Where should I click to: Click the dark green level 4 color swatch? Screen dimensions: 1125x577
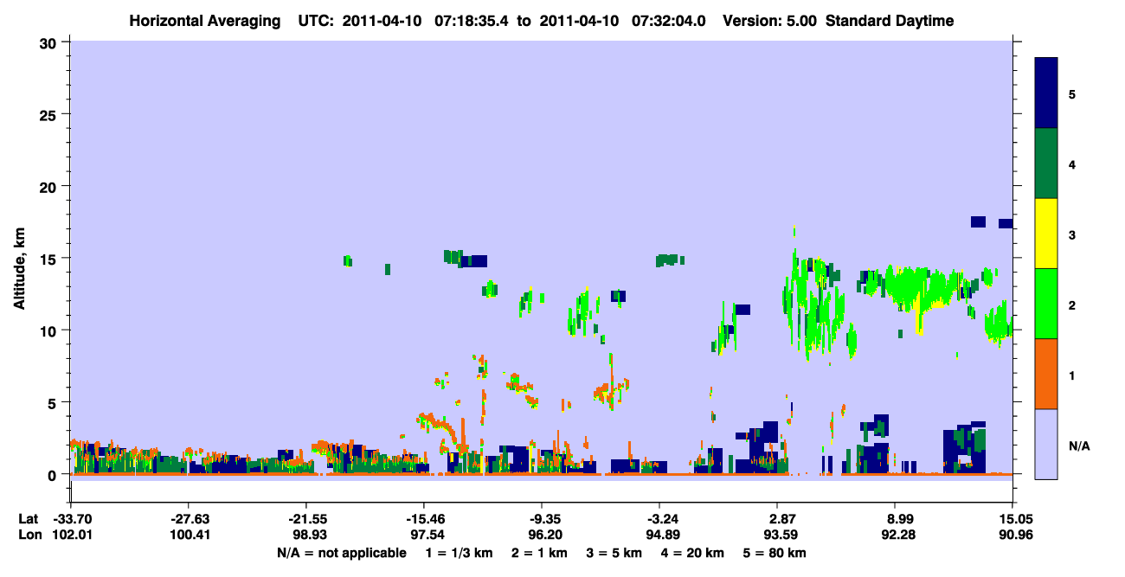pos(1046,163)
